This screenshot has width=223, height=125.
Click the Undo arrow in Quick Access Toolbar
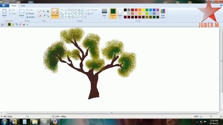pyautogui.click(x=16, y=25)
